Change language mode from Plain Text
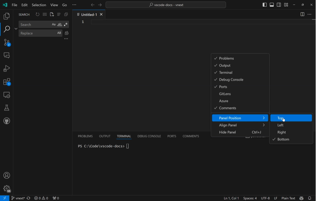The width and height of the screenshot is (316, 201). (x=288, y=198)
